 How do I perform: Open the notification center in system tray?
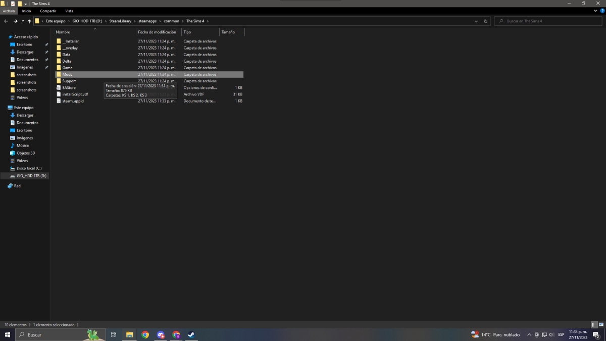pos(595,334)
